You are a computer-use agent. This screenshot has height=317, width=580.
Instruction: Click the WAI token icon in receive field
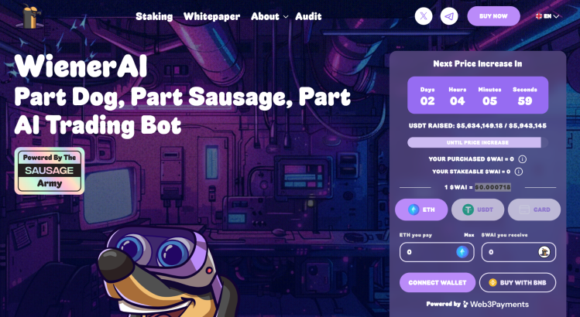tap(544, 252)
